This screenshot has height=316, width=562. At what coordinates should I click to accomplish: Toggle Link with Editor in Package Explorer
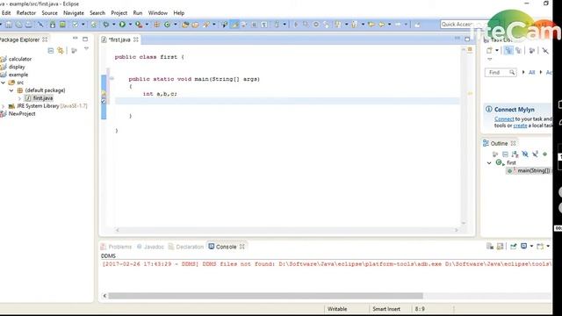[61, 51]
